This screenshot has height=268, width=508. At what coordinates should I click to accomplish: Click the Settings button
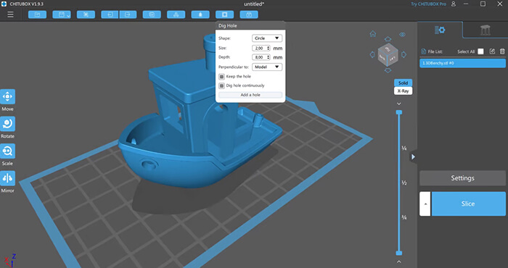(x=463, y=178)
